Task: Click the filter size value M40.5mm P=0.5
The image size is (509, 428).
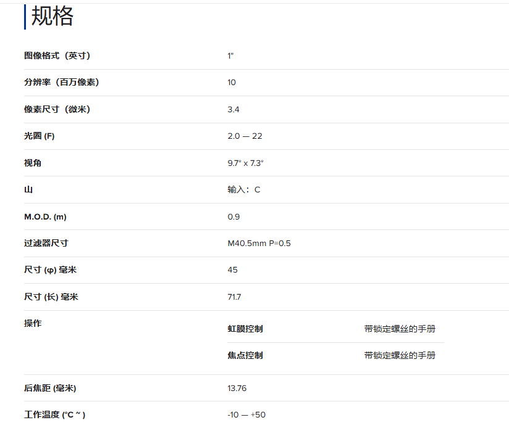Action: [x=259, y=244]
